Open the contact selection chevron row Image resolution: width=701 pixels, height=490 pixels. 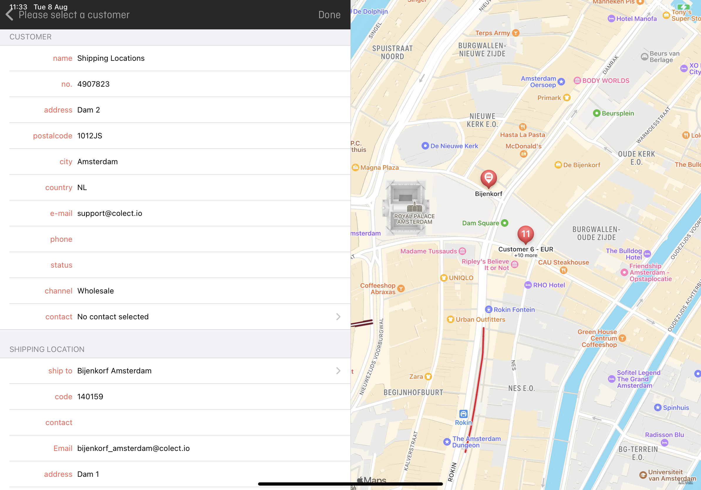pos(338,317)
